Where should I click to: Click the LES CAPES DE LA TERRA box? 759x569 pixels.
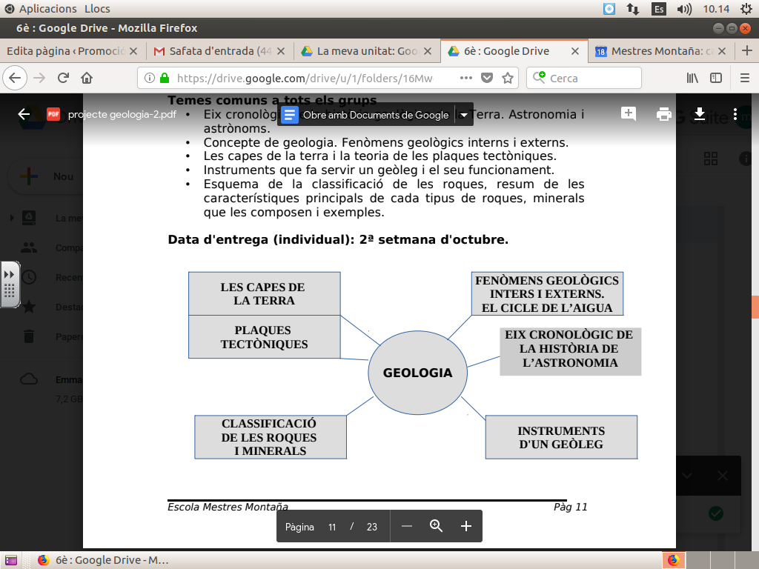[265, 293]
